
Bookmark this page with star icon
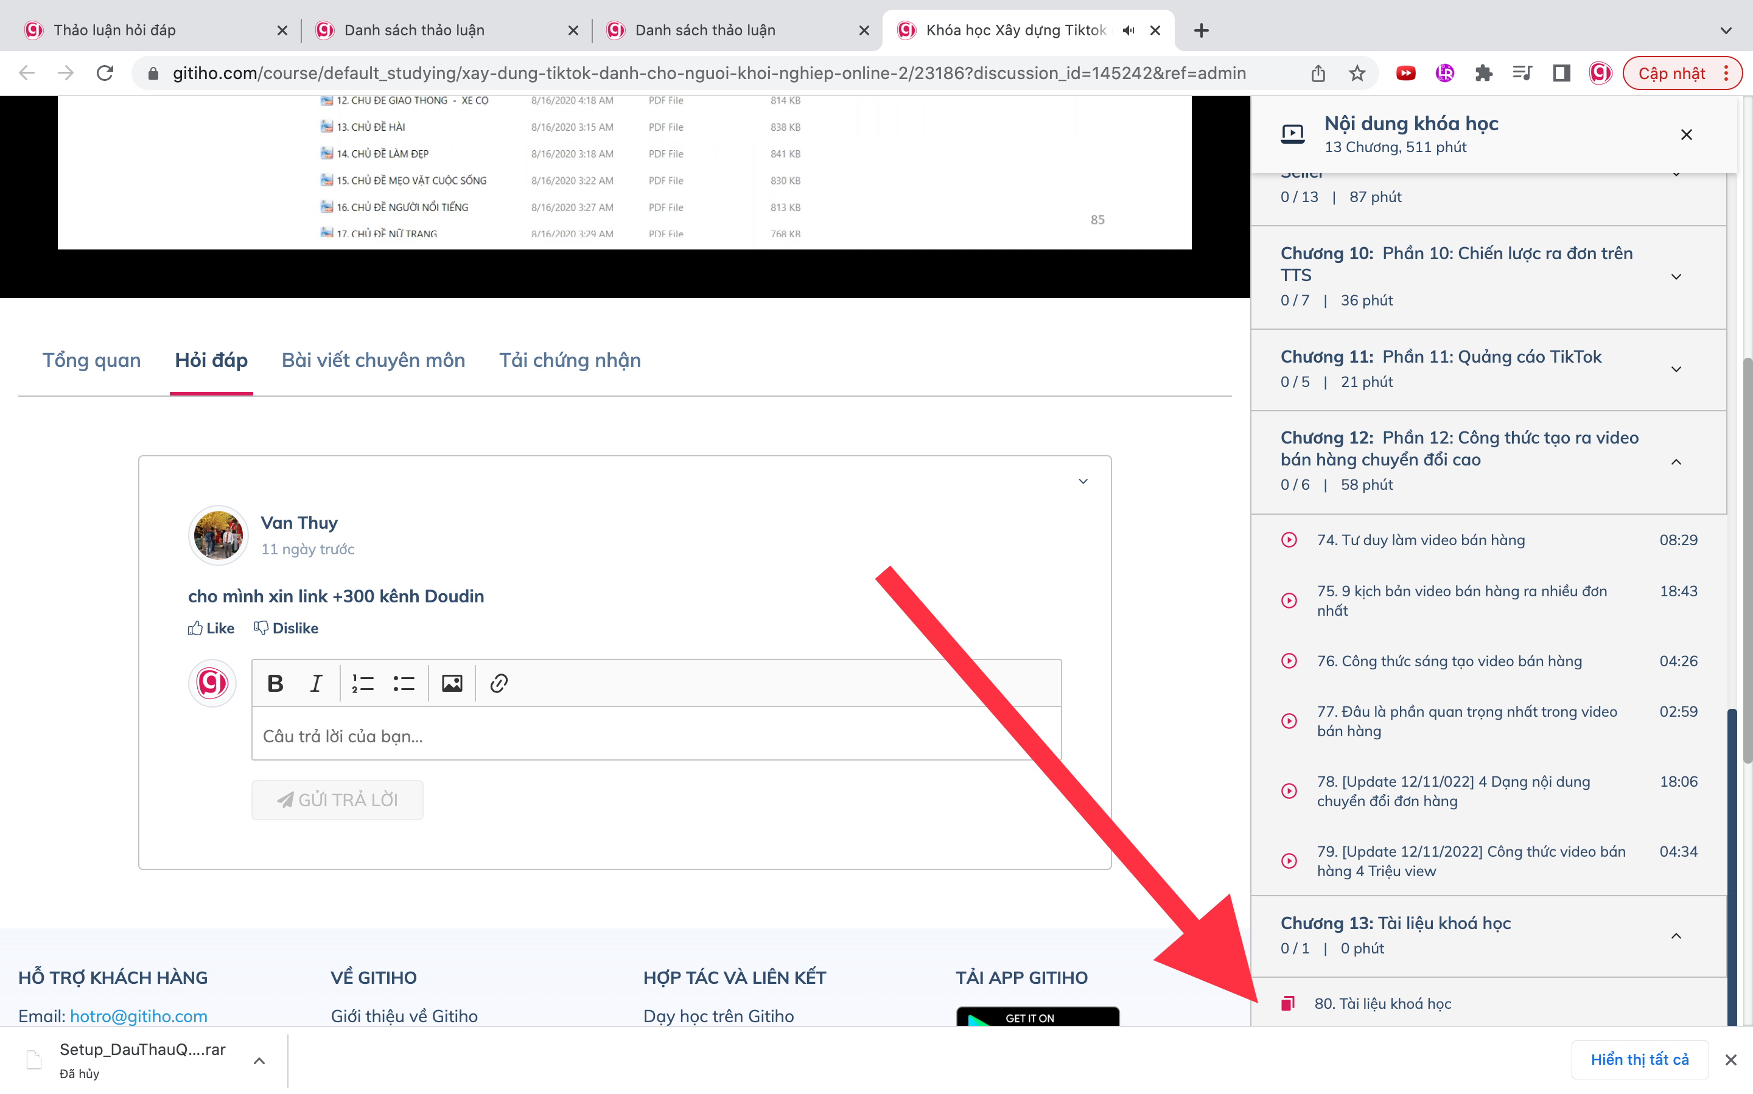[1357, 73]
